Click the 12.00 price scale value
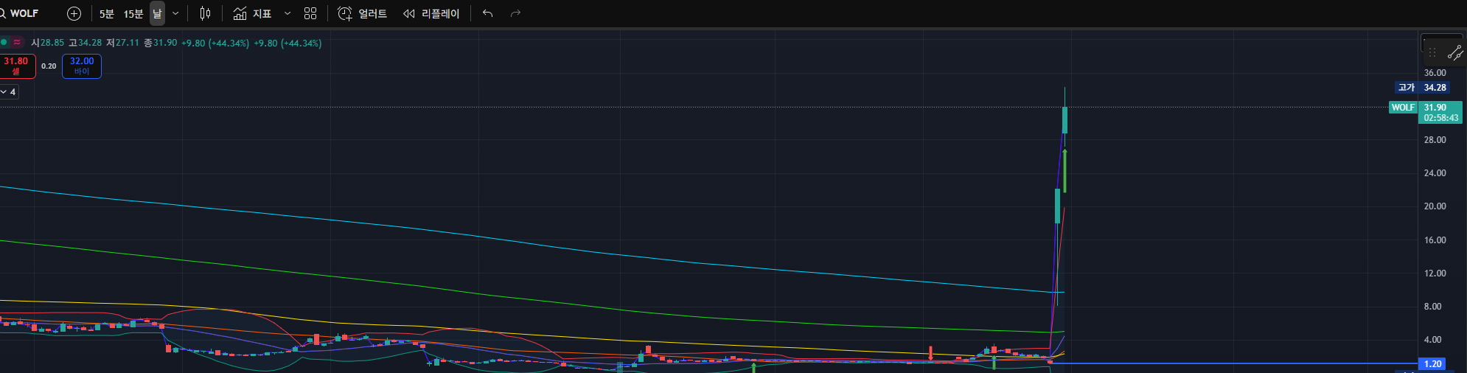 pyautogui.click(x=1435, y=273)
